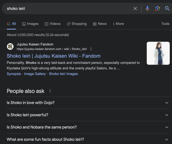Clear the search box with X icon
This screenshot has height=144, width=172.
point(135,9)
